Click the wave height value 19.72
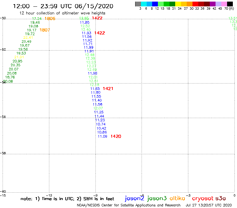Image resolution: width=237 pixels, height=208 pixels. [30, 34]
